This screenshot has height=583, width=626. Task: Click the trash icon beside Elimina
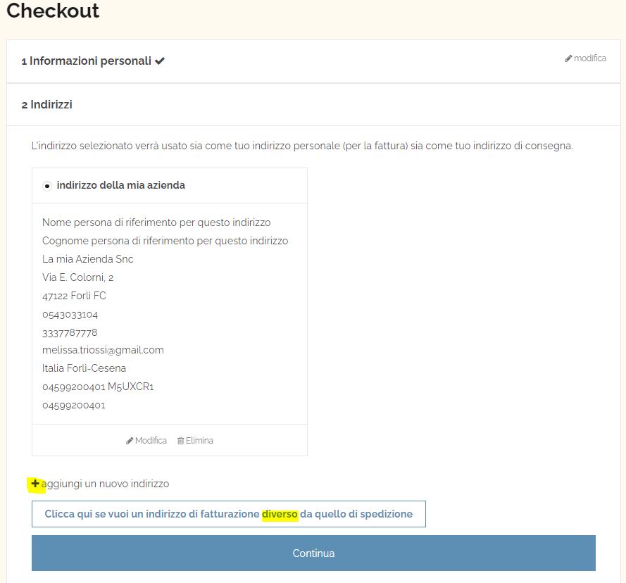tap(180, 441)
